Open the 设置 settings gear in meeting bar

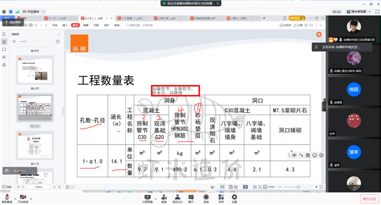coord(234,199)
